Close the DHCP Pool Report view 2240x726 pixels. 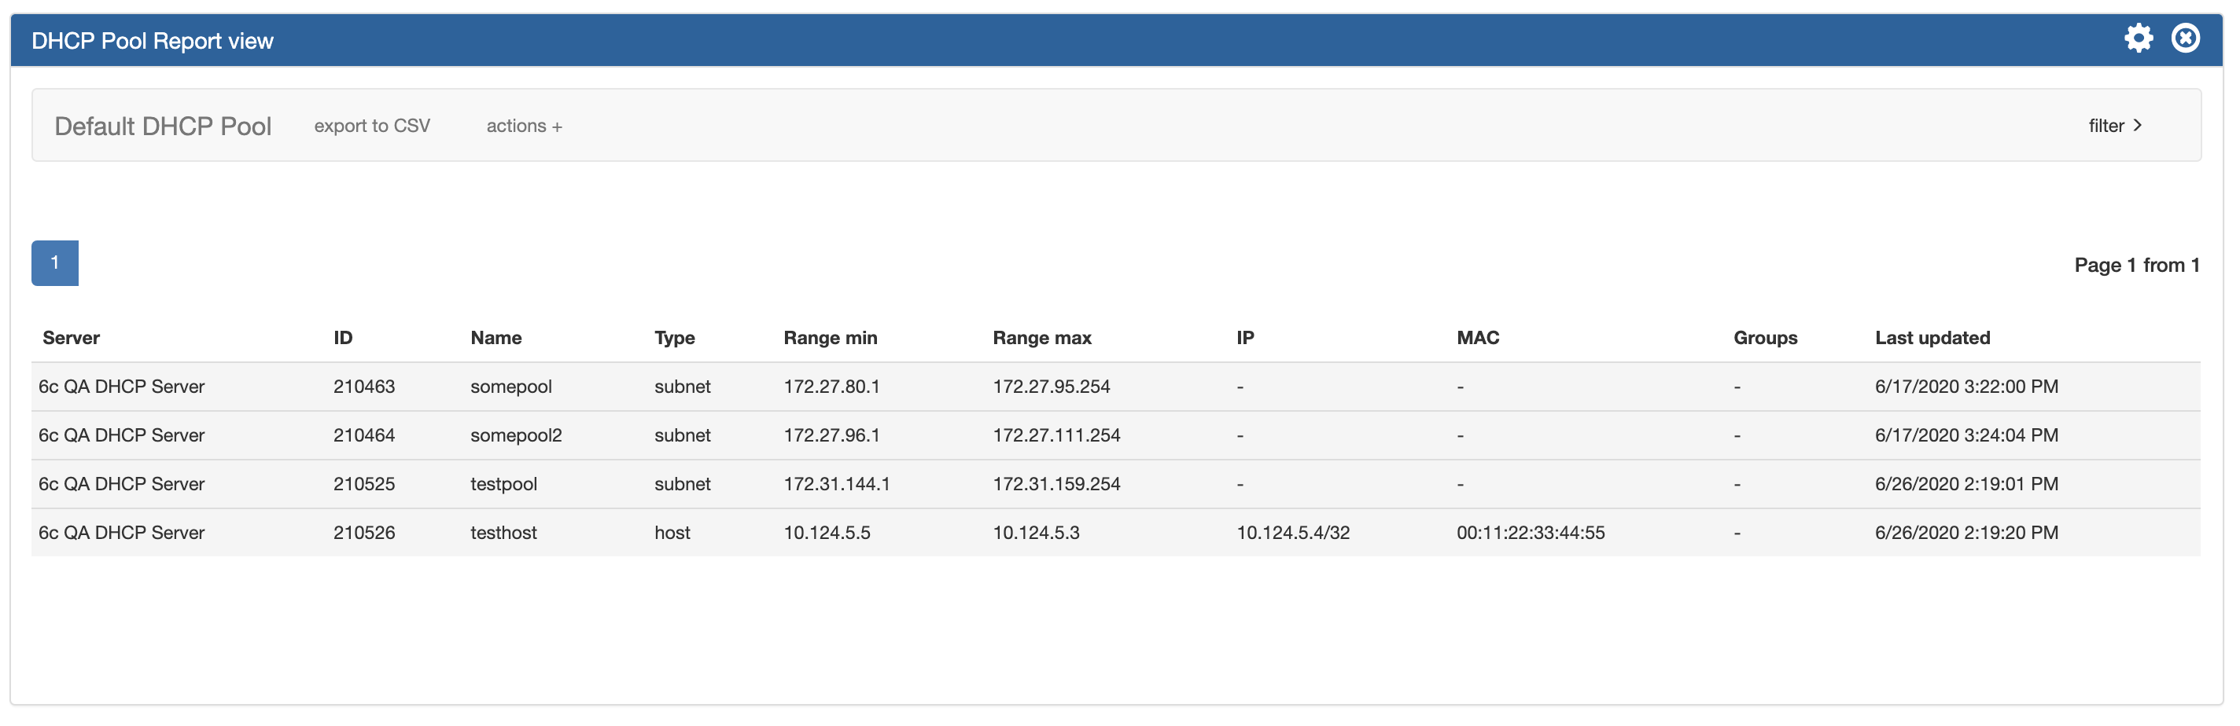[x=2185, y=38]
